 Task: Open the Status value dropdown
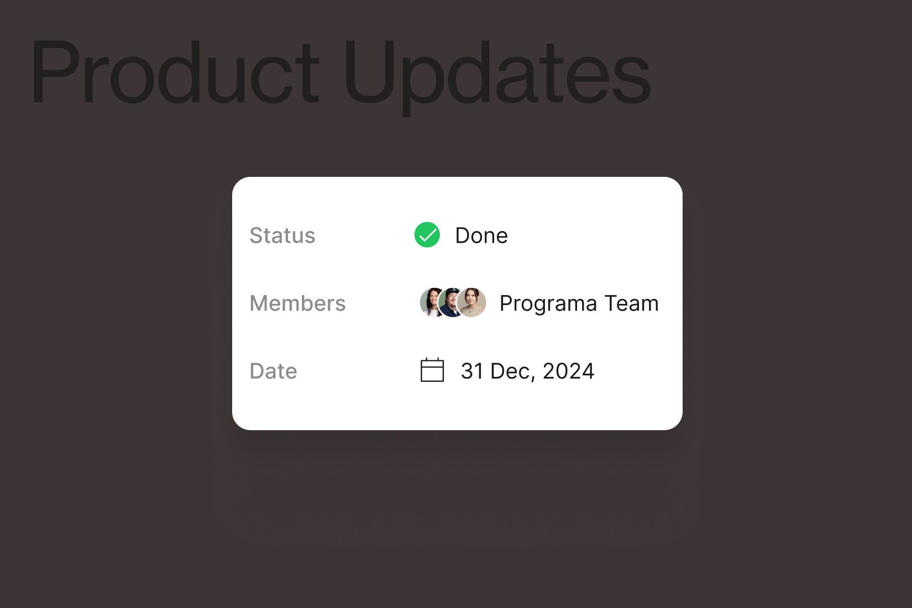click(x=481, y=235)
